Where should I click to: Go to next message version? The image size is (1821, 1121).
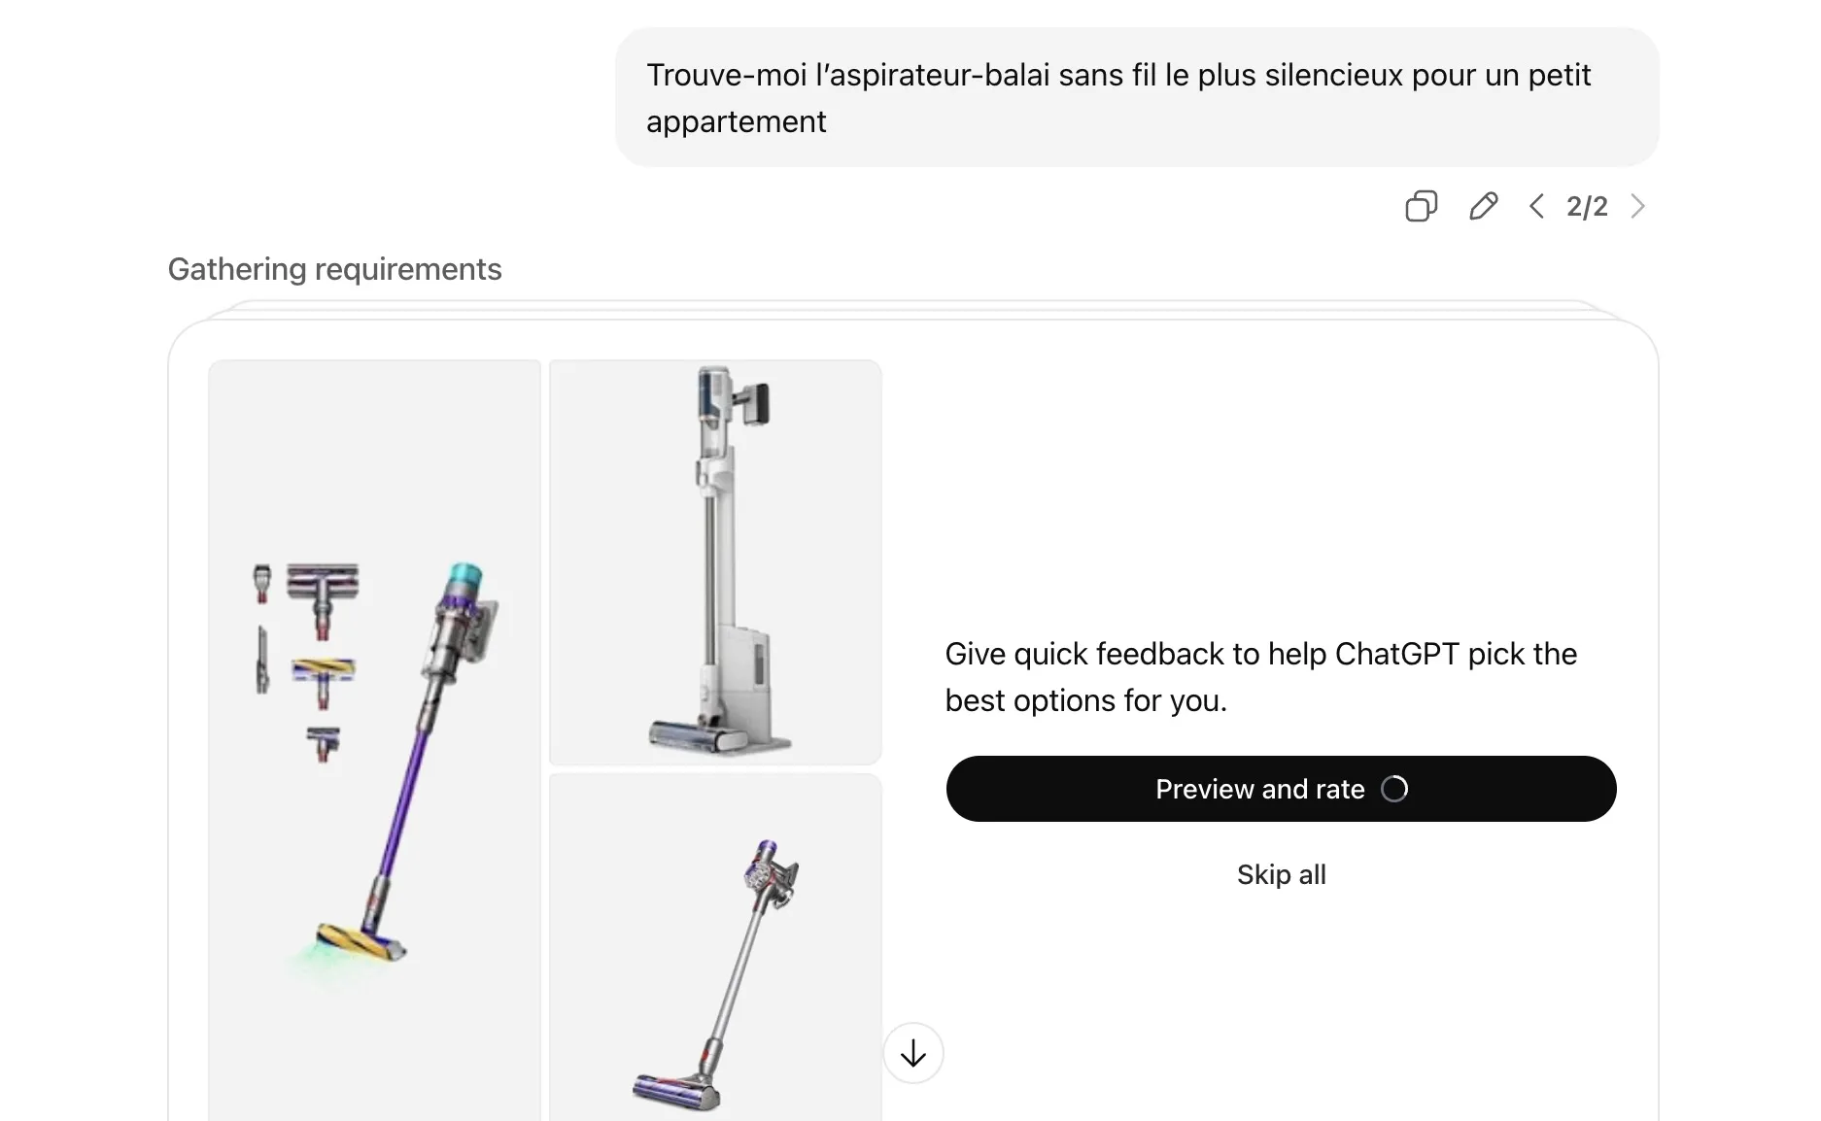coord(1638,206)
